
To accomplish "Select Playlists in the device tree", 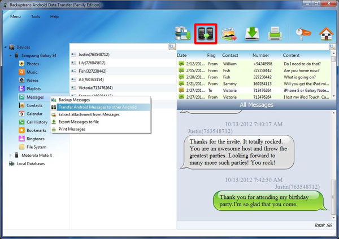I will 33,88.
